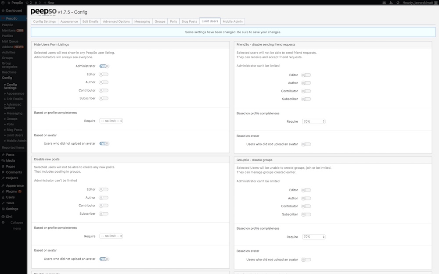439x274 pixels.
Task: Toggle avatar restriction in GroupSo disable groups
Action: [x=306, y=260]
